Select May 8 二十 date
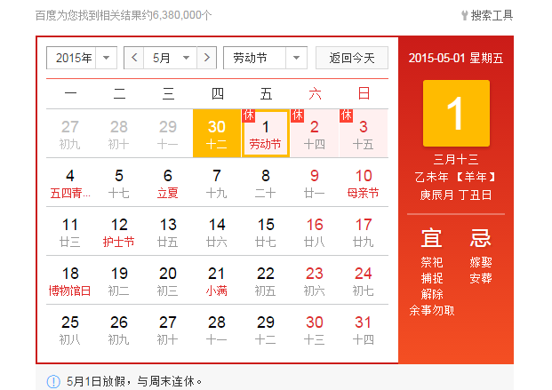552x390 pixels. [x=266, y=182]
